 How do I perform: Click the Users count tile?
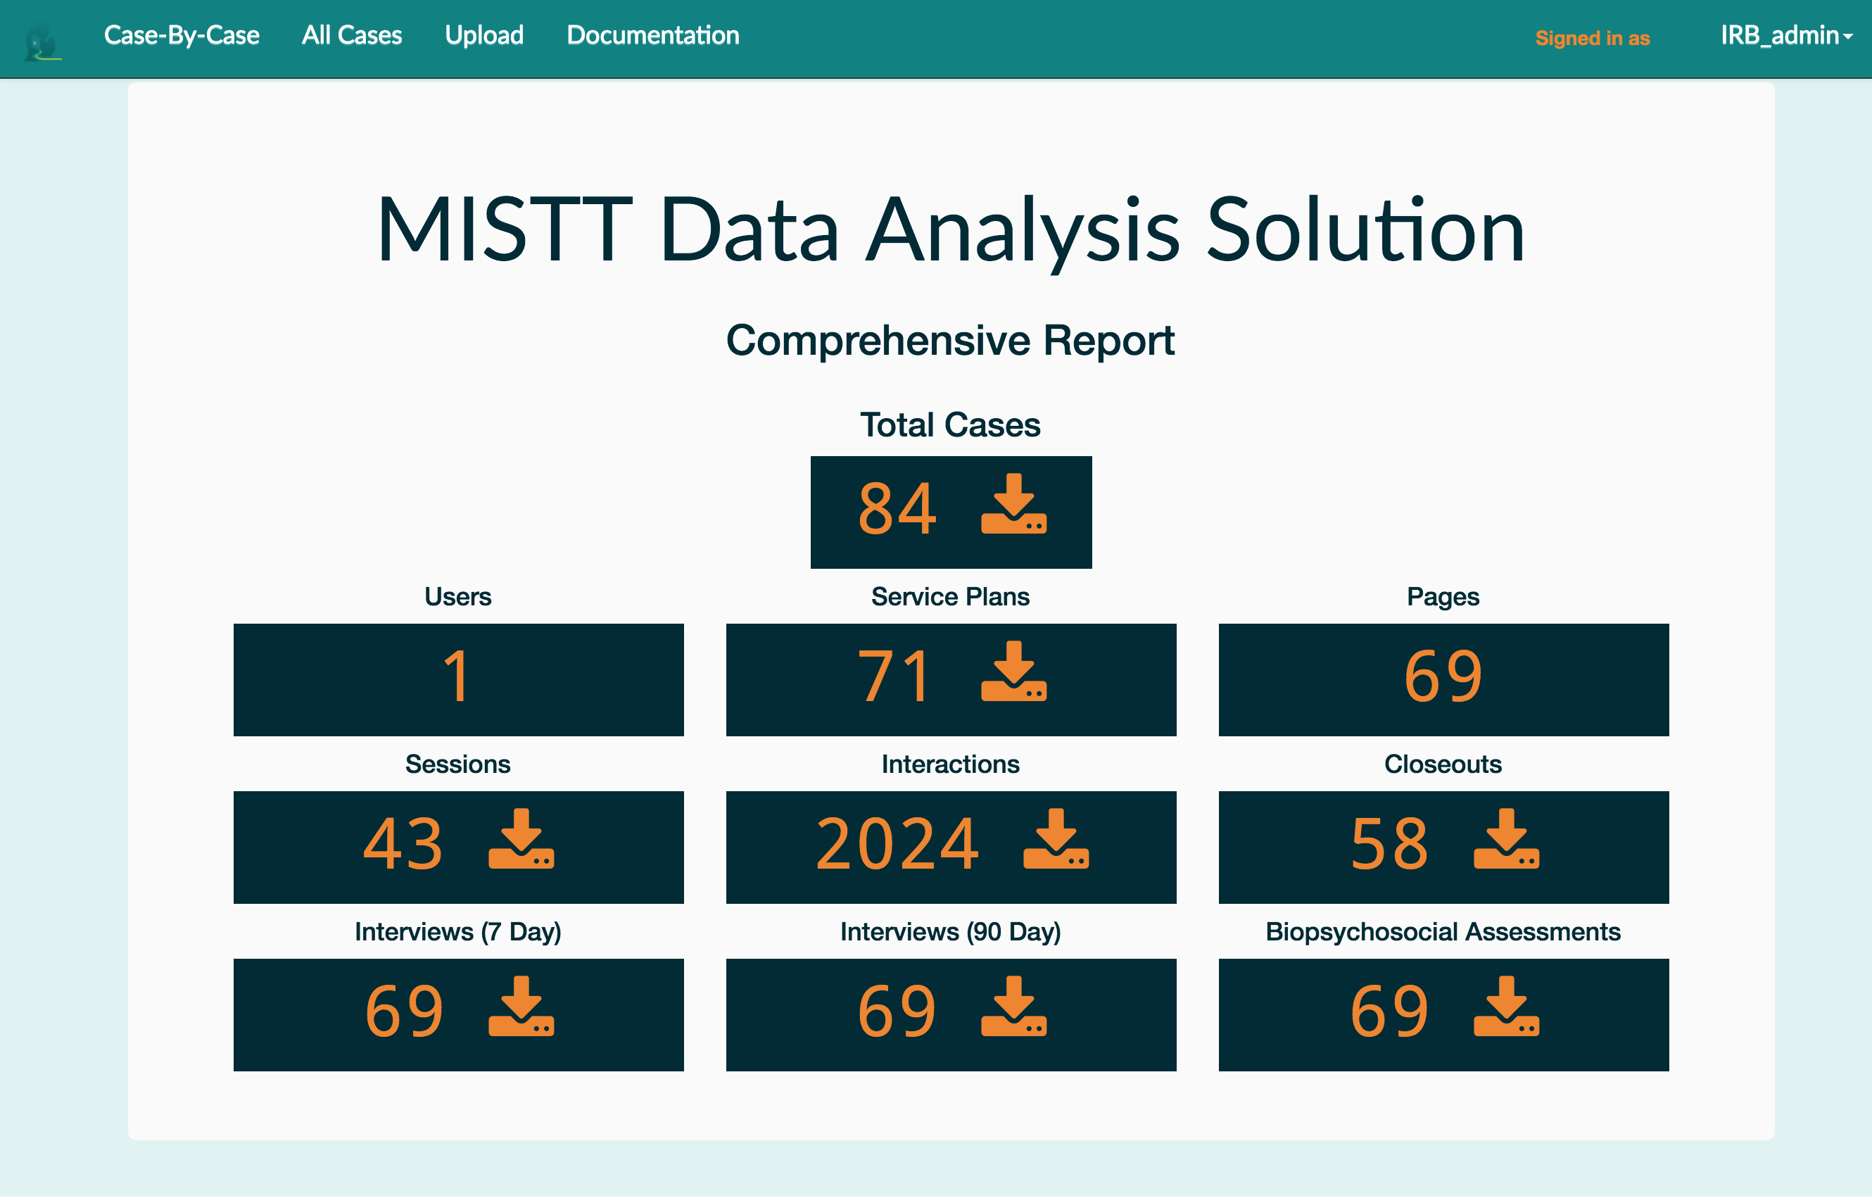[458, 679]
